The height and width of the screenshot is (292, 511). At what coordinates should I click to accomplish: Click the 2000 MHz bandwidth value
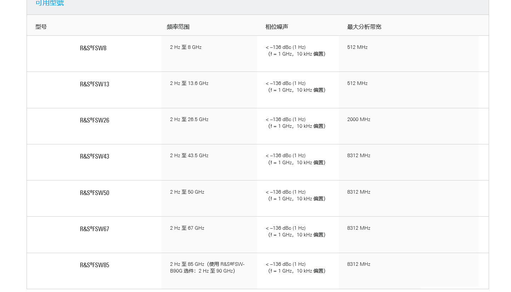point(359,120)
